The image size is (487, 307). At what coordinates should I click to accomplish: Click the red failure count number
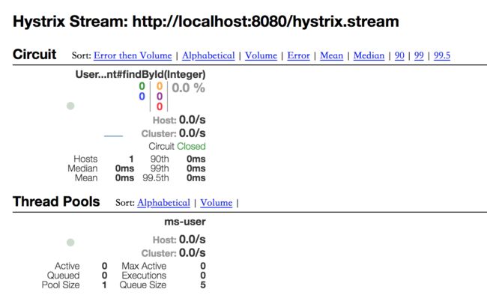coord(160,106)
